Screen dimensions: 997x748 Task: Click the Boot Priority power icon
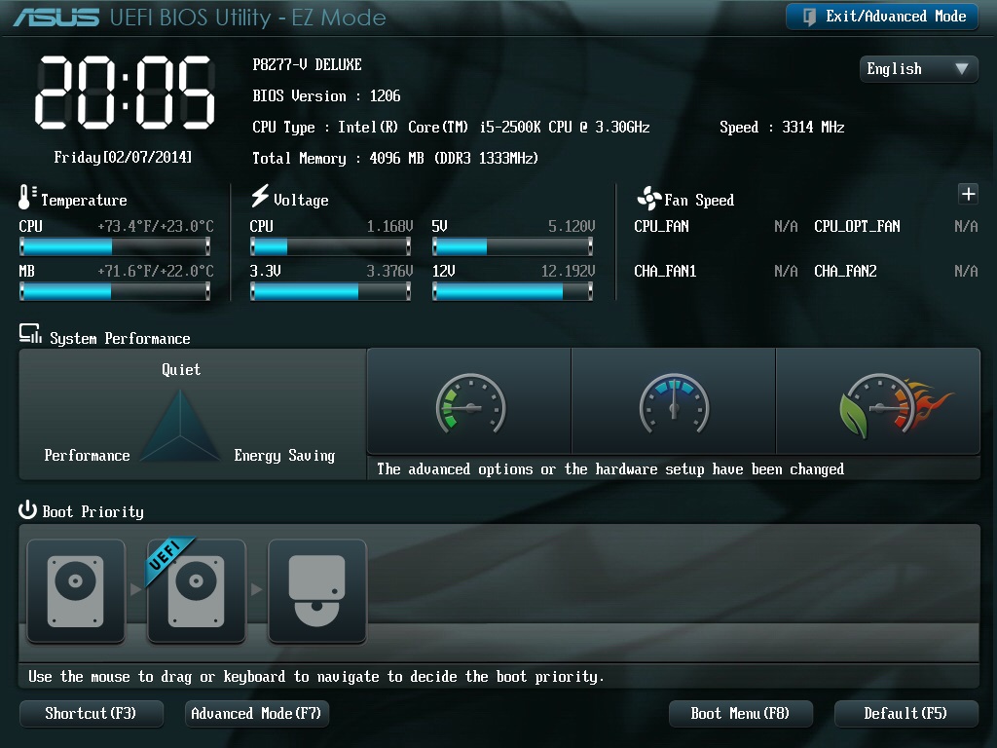click(27, 510)
